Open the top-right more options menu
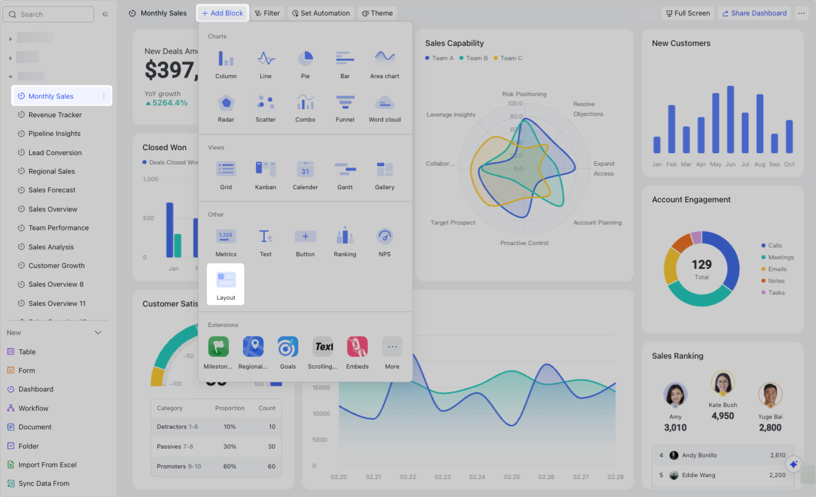The width and height of the screenshot is (816, 497). [802, 13]
